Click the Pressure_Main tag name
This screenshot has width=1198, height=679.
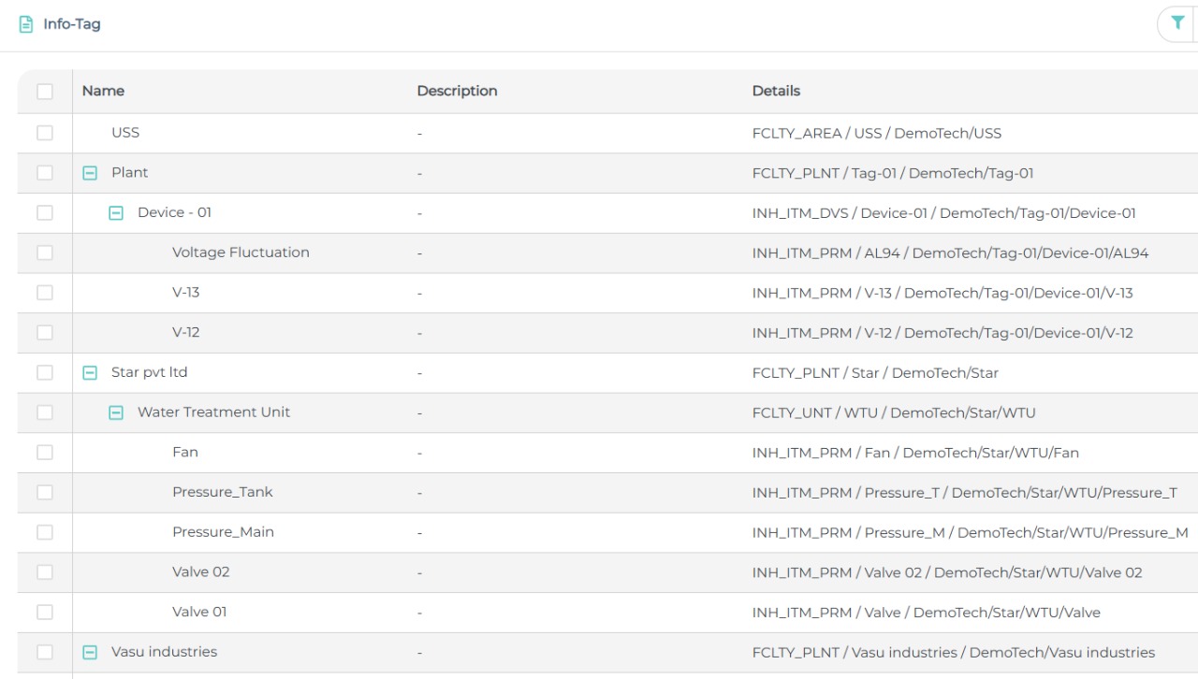coord(223,532)
